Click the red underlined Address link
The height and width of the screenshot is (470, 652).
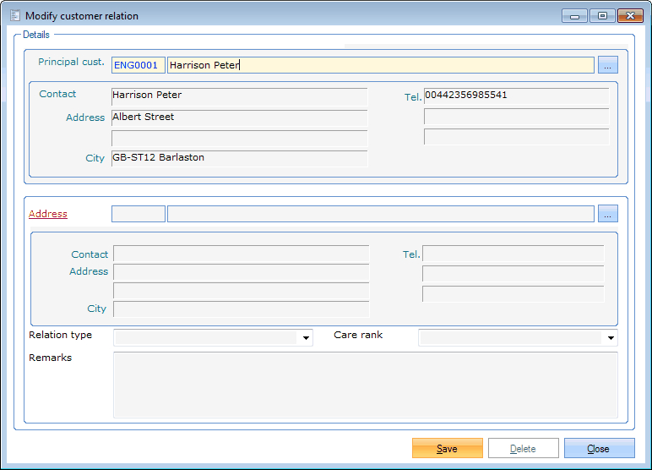[48, 214]
